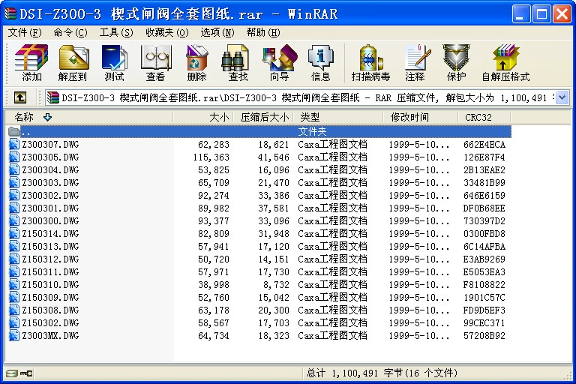This screenshot has height=384, width=576.
Task: Click the key icon in status bar
Action: click(x=26, y=373)
